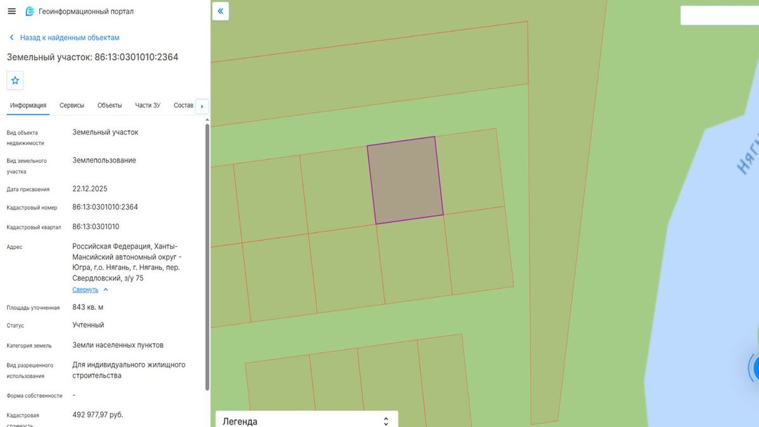This screenshot has height=427, width=759.
Task: Go back using Назад к найденным объектам
Action: [64, 37]
